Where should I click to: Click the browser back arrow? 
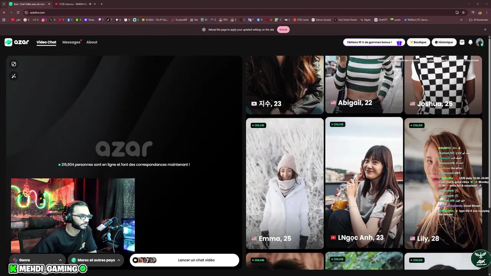click(4, 12)
